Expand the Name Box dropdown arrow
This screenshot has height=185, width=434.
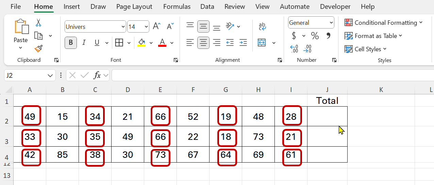point(50,75)
